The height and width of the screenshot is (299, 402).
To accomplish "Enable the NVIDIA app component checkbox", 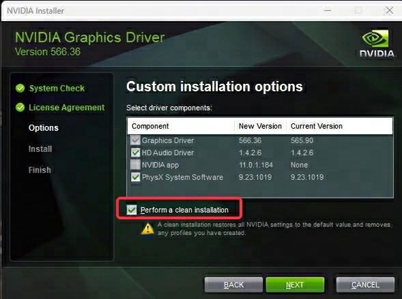I will pyautogui.click(x=135, y=165).
